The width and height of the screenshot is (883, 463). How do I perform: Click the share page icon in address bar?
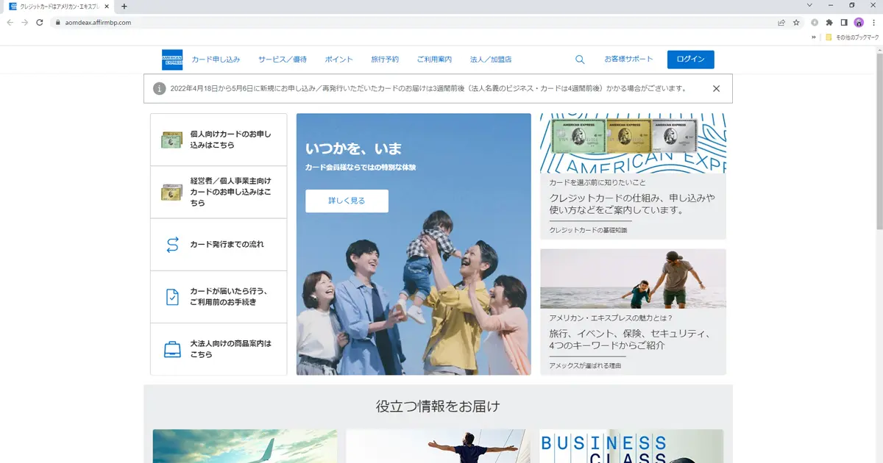coord(781,22)
